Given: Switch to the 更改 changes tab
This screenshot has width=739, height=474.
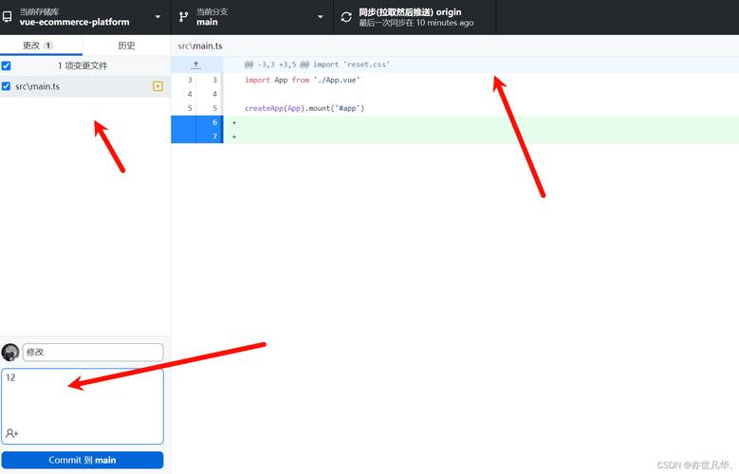Looking at the screenshot, I should pyautogui.click(x=41, y=46).
